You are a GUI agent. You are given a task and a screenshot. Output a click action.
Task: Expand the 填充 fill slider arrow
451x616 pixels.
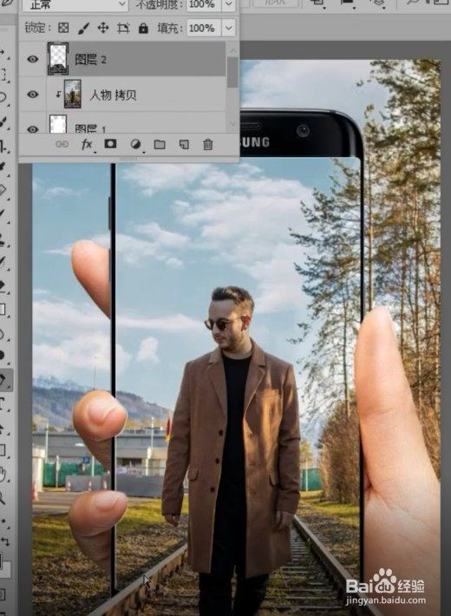229,29
